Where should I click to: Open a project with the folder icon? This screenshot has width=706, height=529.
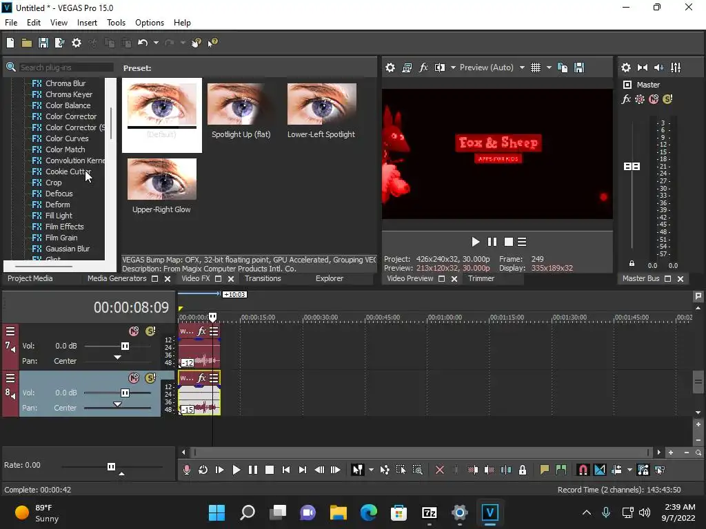(27, 43)
